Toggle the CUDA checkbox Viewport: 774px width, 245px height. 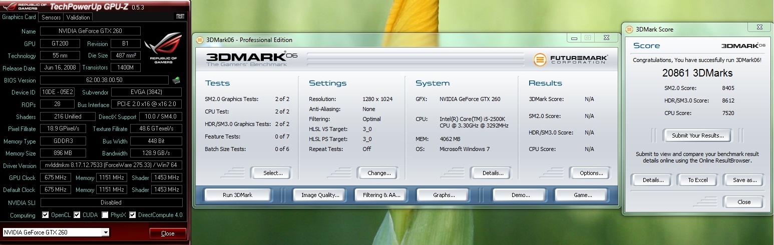point(77,215)
